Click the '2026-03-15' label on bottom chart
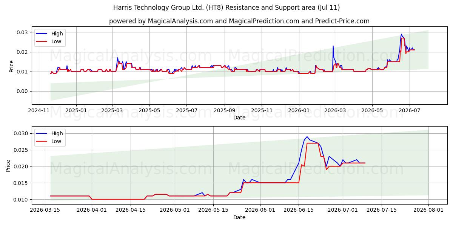The height and width of the screenshot is (226, 453). point(45,211)
